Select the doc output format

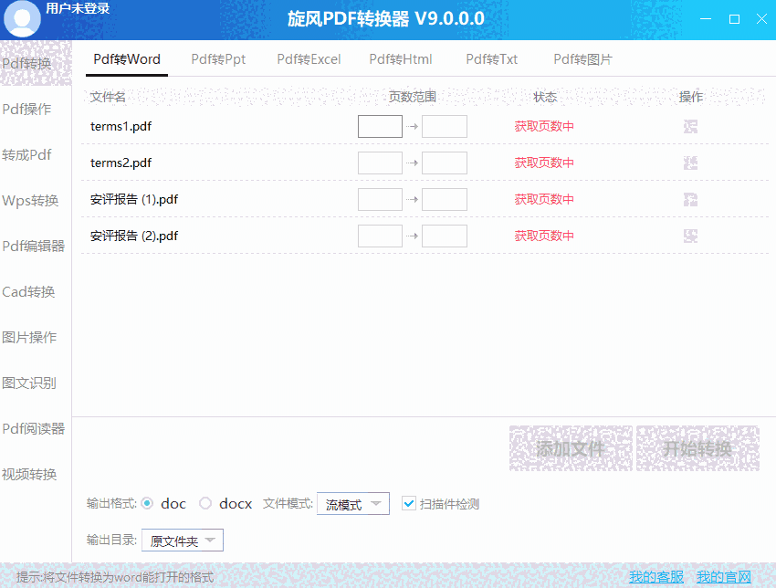(149, 503)
